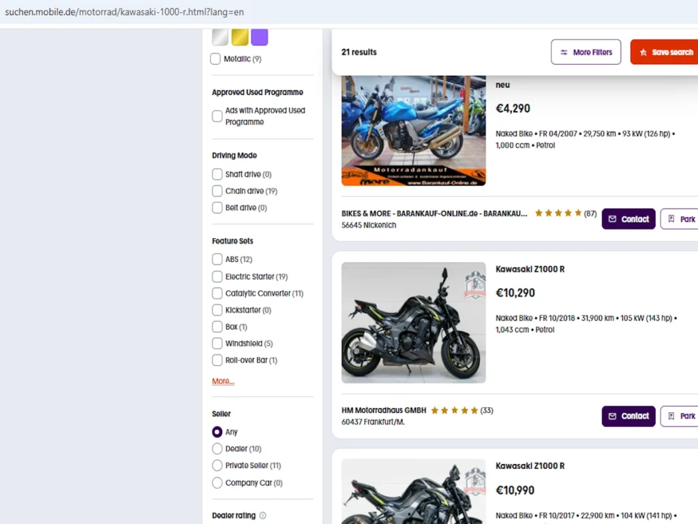Enable Ads with Approved Used Programme
This screenshot has width=698, height=524.
click(x=217, y=116)
